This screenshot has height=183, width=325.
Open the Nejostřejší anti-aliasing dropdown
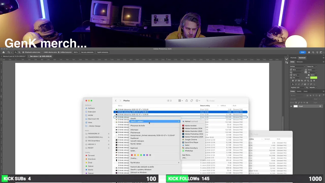pyautogui.click(x=313, y=87)
